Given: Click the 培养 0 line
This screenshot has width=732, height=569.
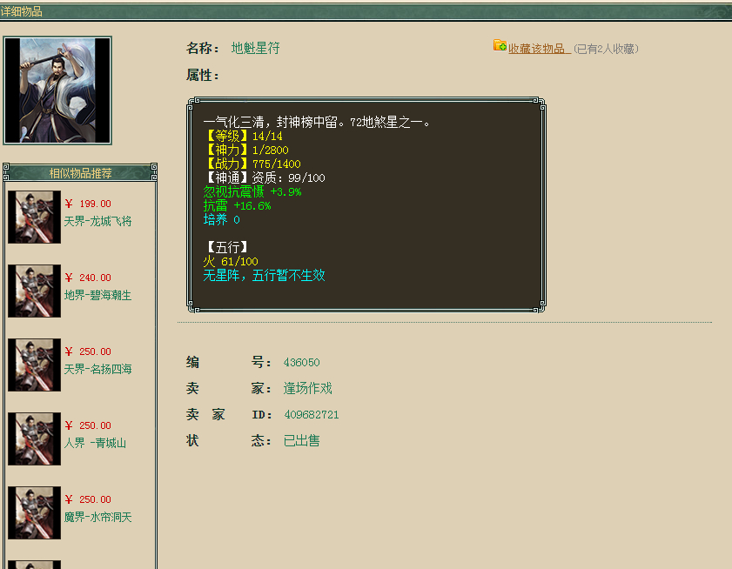Looking at the screenshot, I should tap(222, 220).
